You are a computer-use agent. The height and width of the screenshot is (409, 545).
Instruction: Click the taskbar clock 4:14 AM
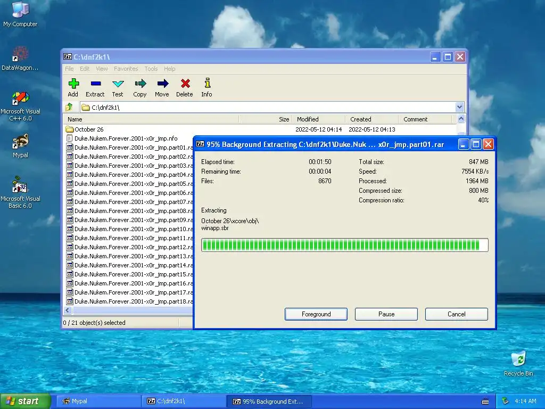click(x=525, y=401)
